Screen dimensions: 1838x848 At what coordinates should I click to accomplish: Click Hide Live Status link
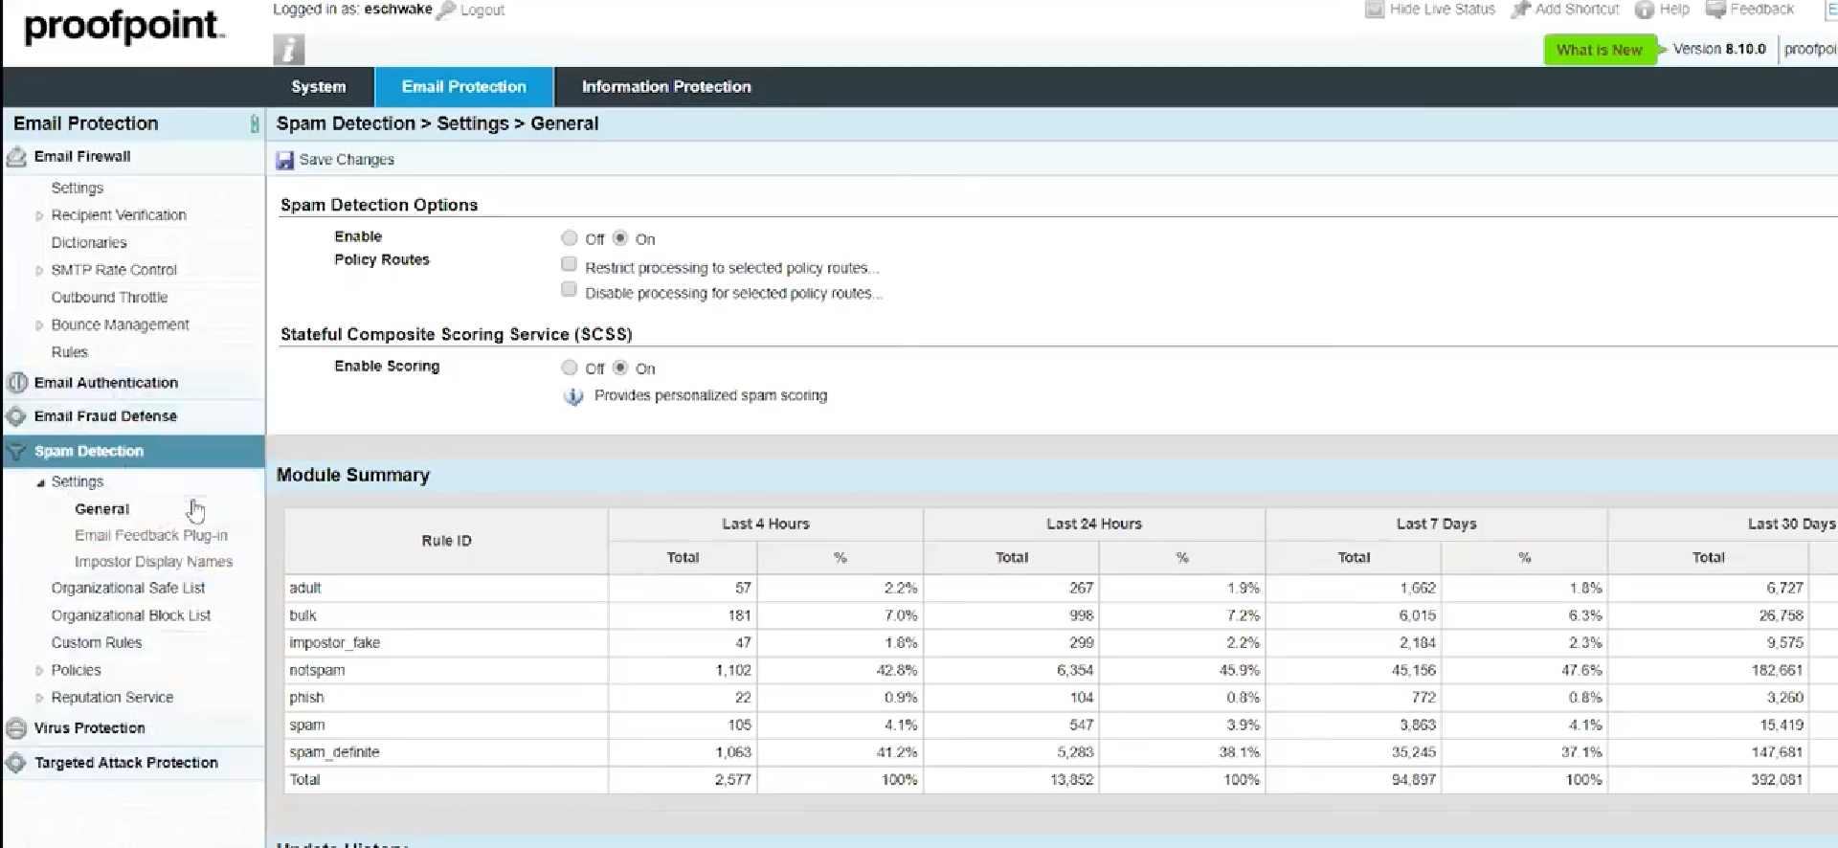(x=1442, y=10)
